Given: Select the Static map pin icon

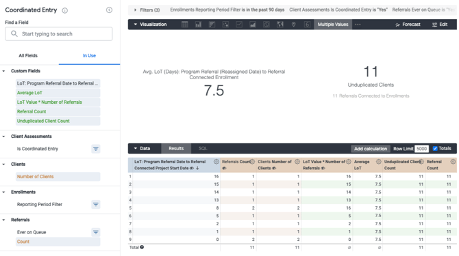Looking at the screenshot, I should [293, 25].
